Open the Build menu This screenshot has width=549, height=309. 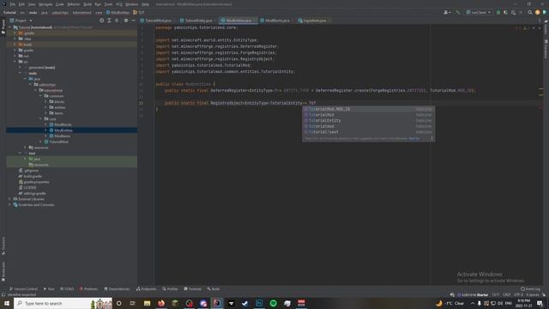87,4
